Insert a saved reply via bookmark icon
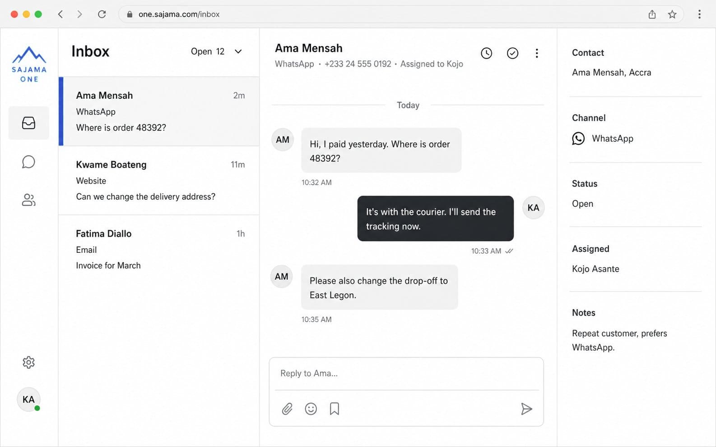The image size is (716, 447). tap(335, 409)
